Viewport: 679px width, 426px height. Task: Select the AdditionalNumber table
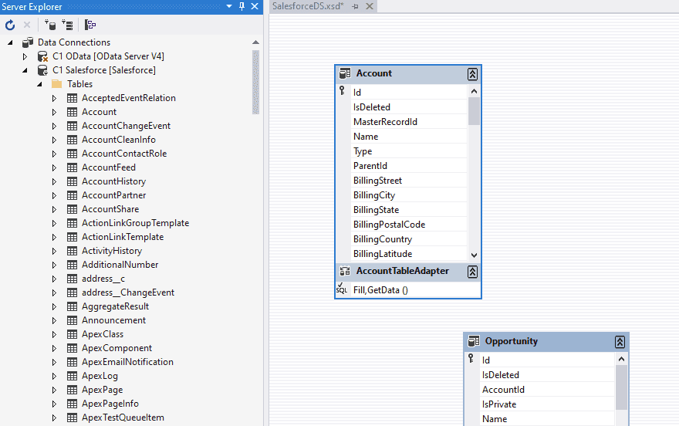[x=120, y=265]
